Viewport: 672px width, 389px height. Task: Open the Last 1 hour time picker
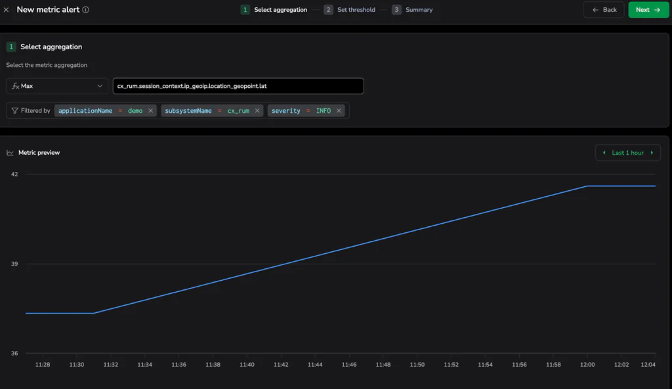pyautogui.click(x=627, y=153)
